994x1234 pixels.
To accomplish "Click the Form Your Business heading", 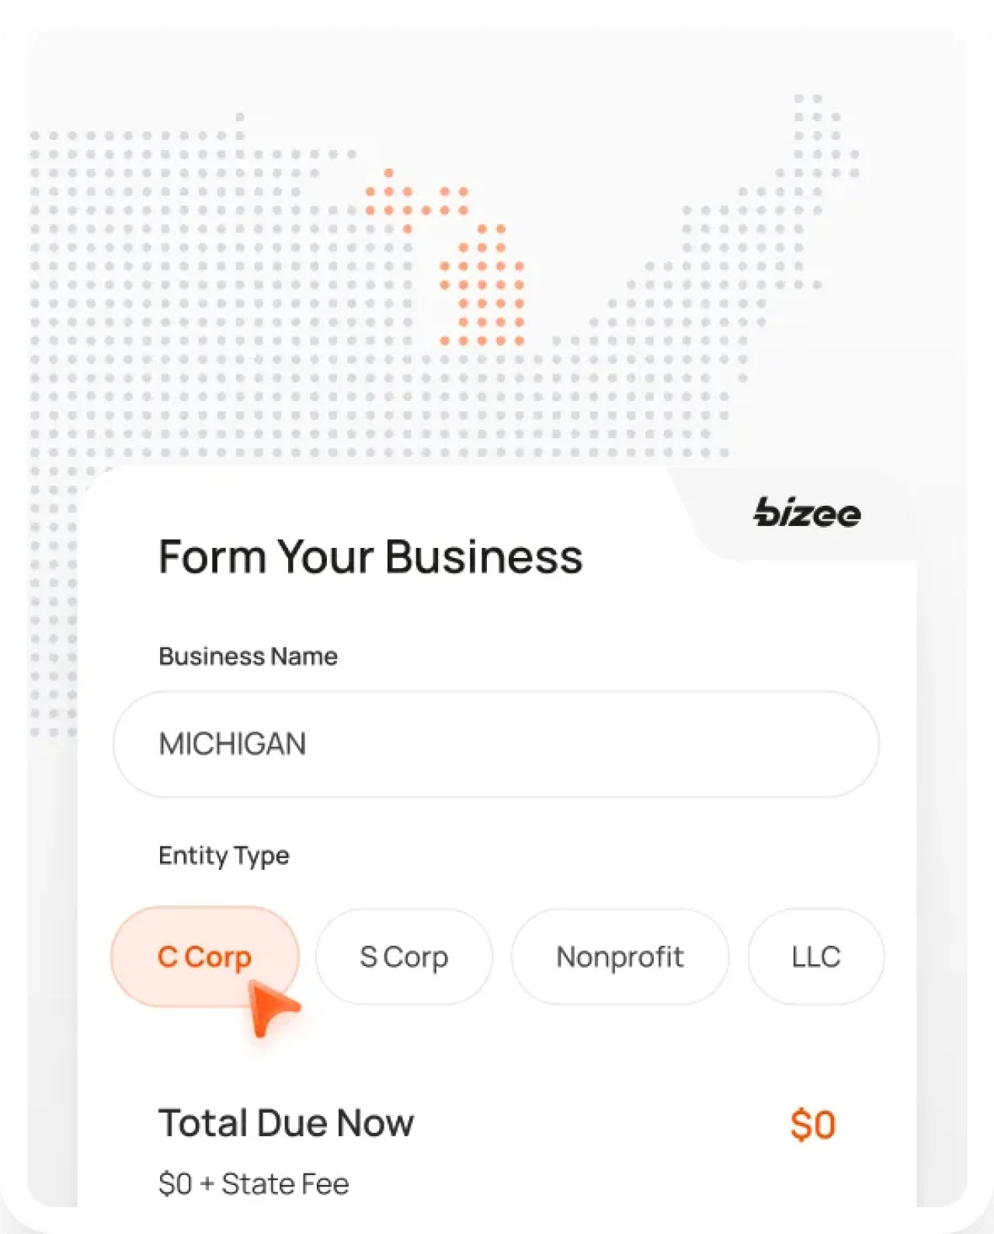I will coord(371,556).
